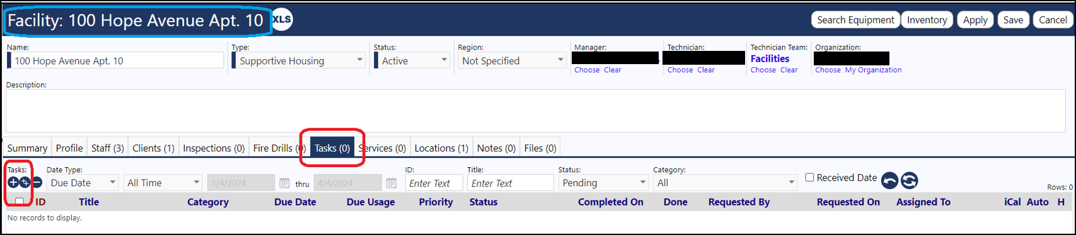Open the task Status Pending dropdown
1076x235 pixels.
coord(603,183)
